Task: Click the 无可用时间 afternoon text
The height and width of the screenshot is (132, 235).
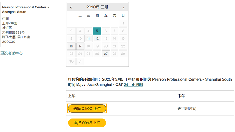Action: click(187, 109)
